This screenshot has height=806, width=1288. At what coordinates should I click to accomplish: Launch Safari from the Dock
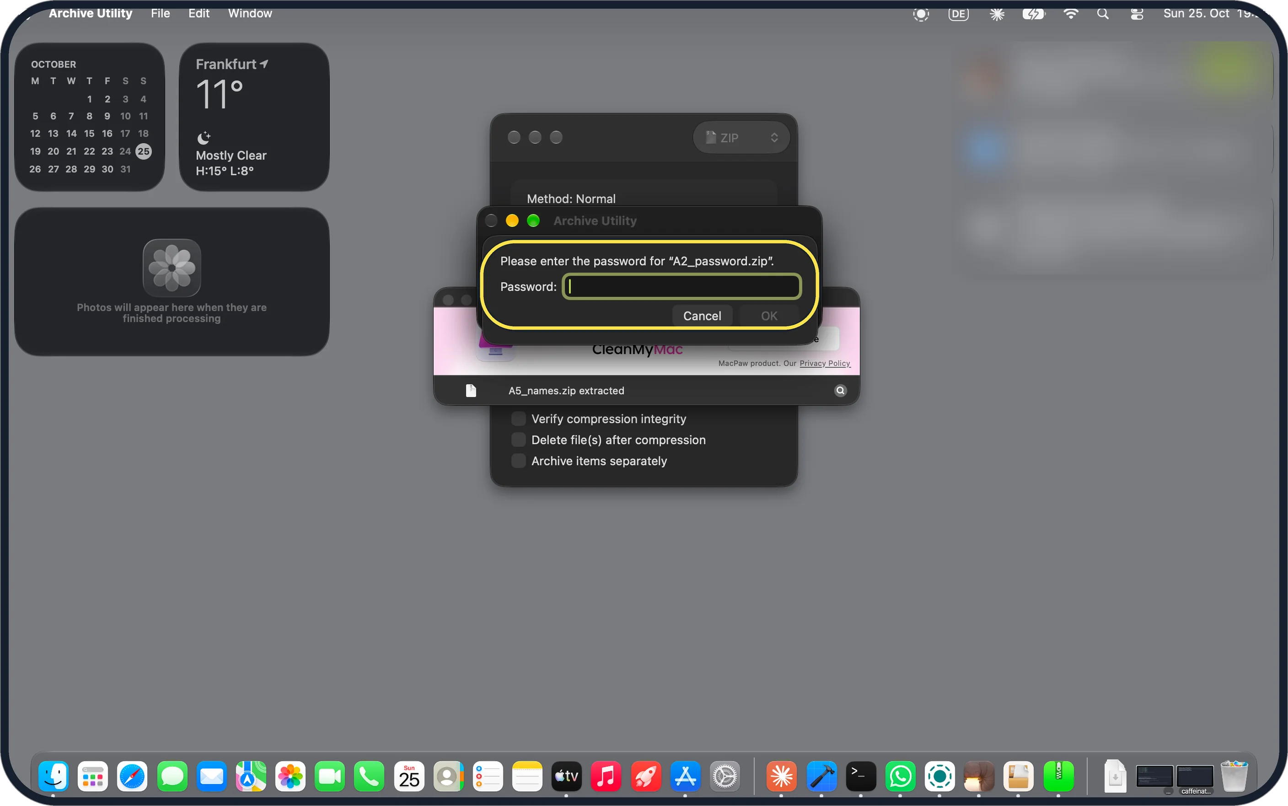point(132,776)
